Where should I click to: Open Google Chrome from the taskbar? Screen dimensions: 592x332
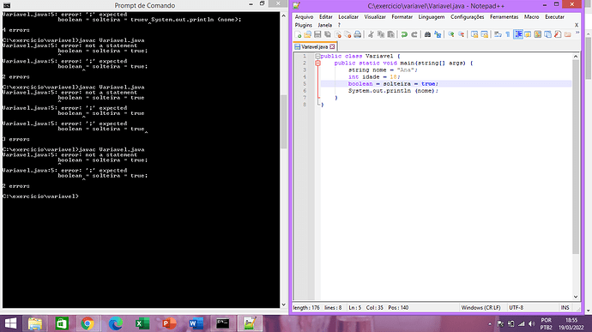pyautogui.click(x=88, y=323)
